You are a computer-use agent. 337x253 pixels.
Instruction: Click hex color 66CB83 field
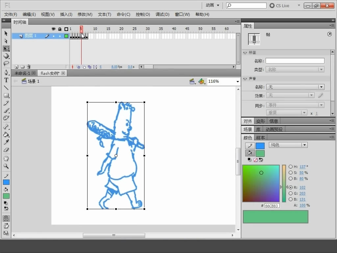[272, 206]
